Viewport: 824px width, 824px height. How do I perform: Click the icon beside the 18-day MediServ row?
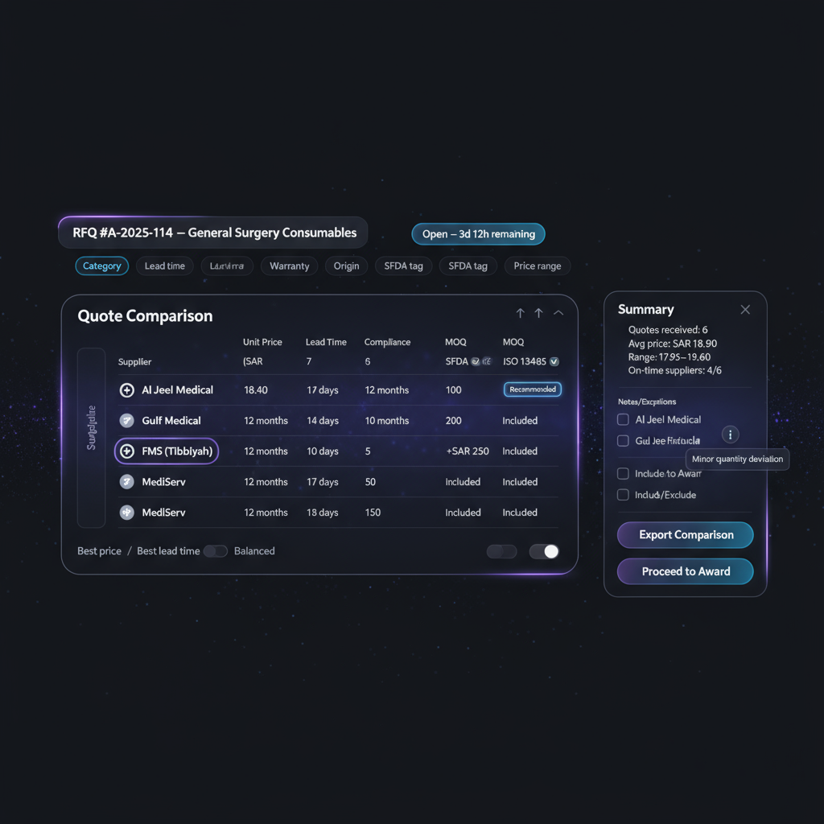126,513
